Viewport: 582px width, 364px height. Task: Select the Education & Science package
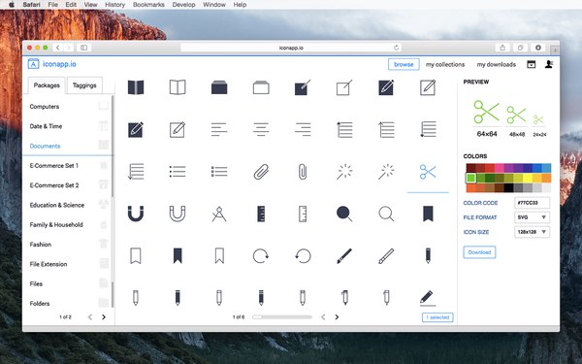[x=57, y=205]
